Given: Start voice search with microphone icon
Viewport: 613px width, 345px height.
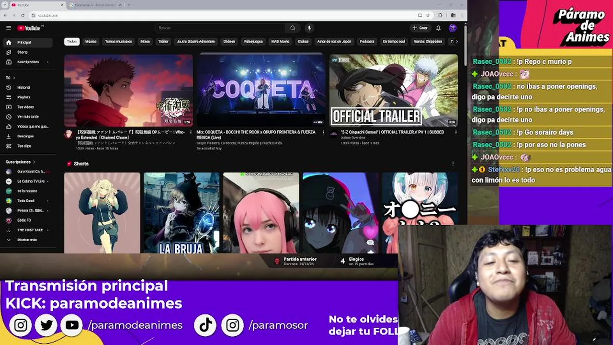Looking at the screenshot, I should click(x=309, y=28).
